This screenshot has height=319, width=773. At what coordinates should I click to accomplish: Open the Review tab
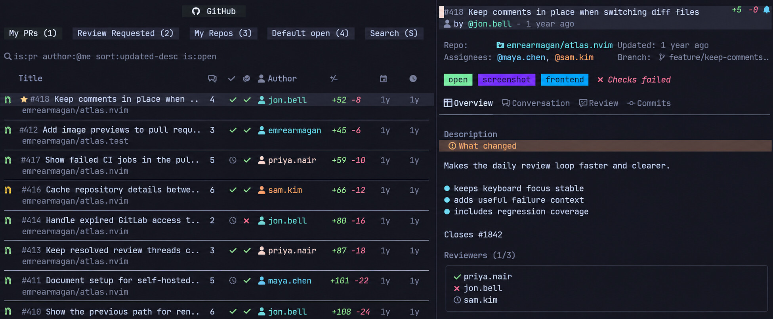pyautogui.click(x=598, y=103)
